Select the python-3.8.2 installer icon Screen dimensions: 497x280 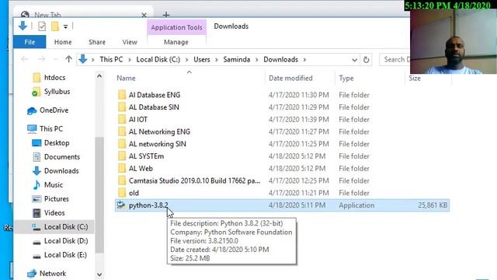[121, 205]
